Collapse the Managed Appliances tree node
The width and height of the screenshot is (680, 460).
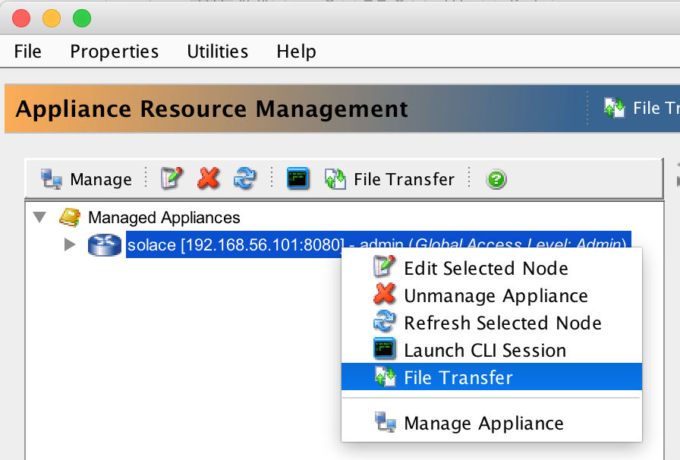click(x=40, y=217)
